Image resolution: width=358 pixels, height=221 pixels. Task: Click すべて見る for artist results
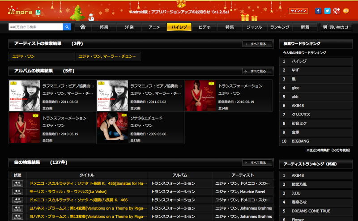pos(257,44)
